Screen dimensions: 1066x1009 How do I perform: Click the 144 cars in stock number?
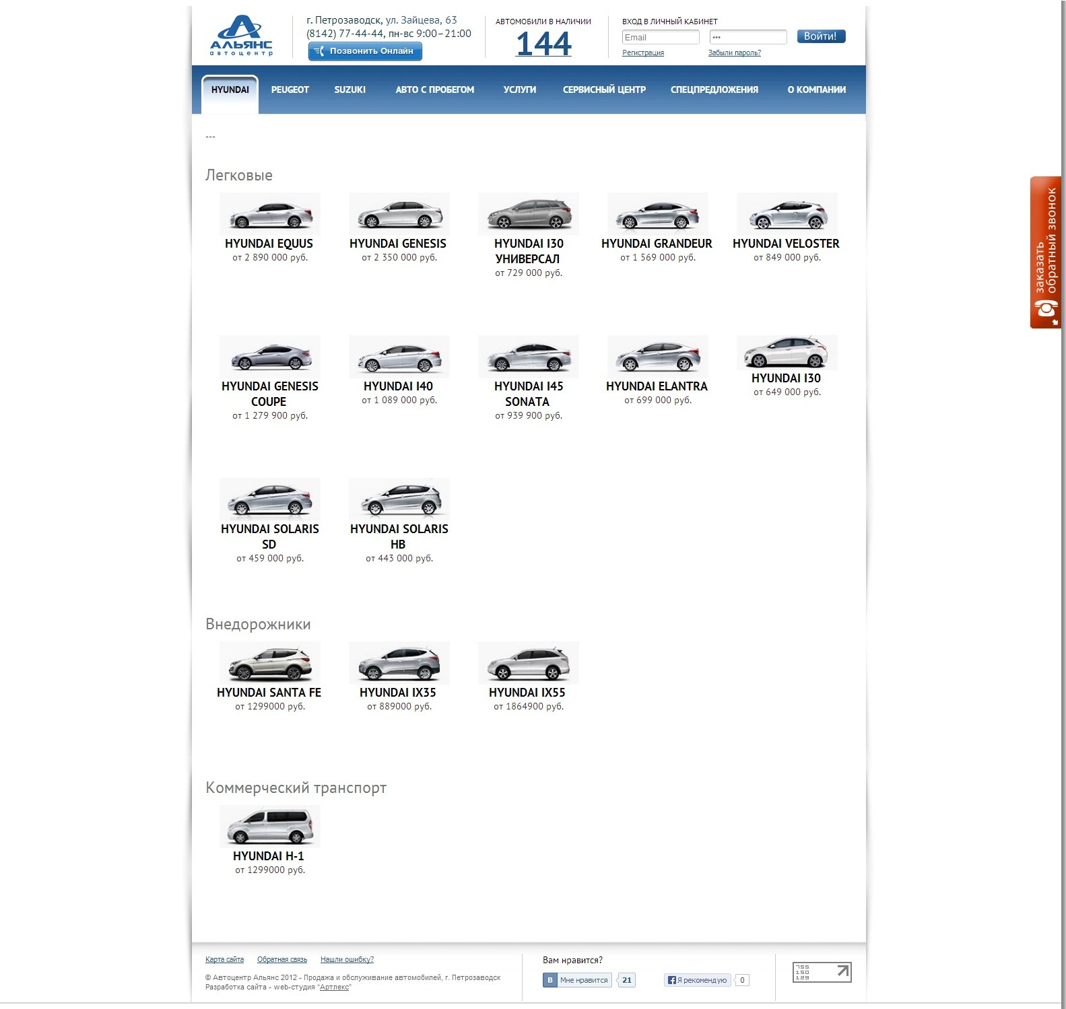point(543,44)
